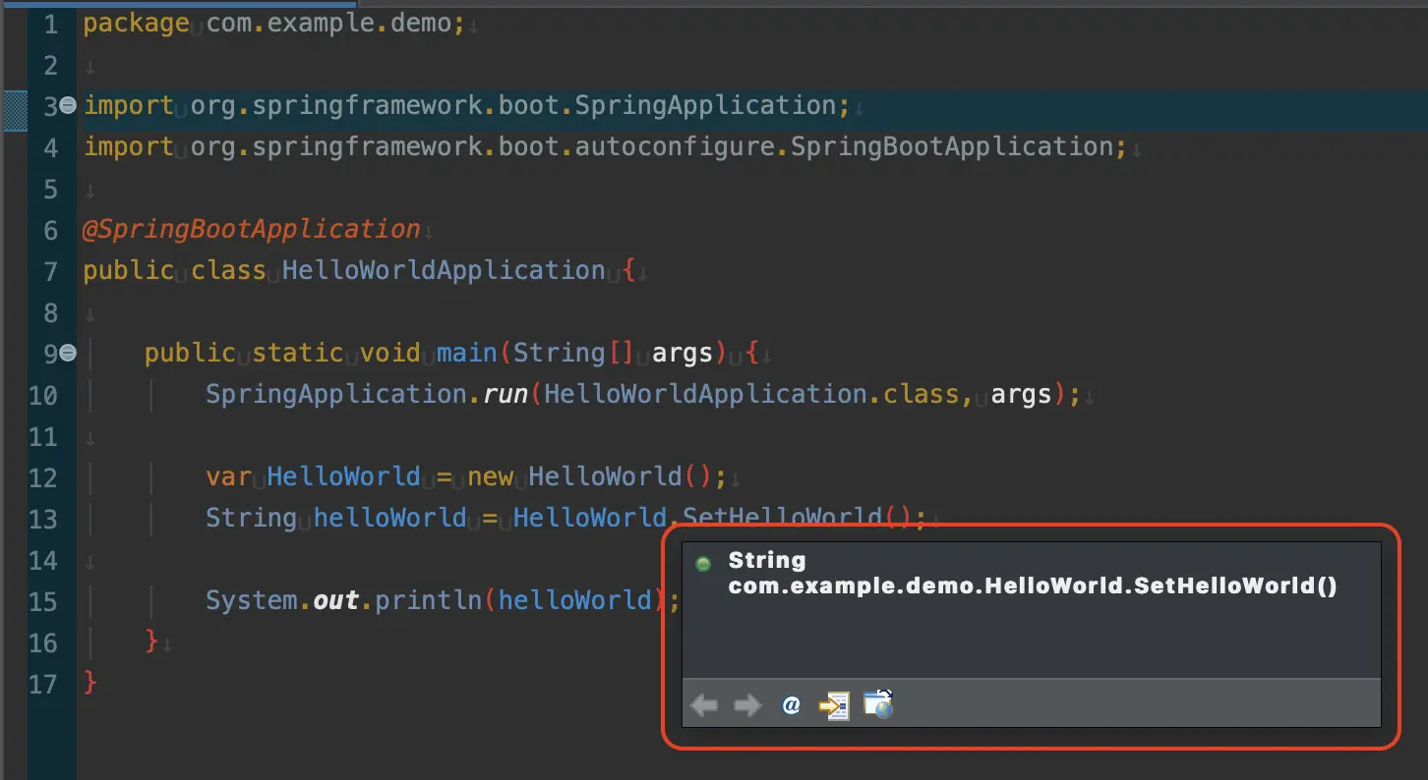This screenshot has height=780, width=1428.
Task: Click the main method name on line 9
Action: [x=466, y=353]
